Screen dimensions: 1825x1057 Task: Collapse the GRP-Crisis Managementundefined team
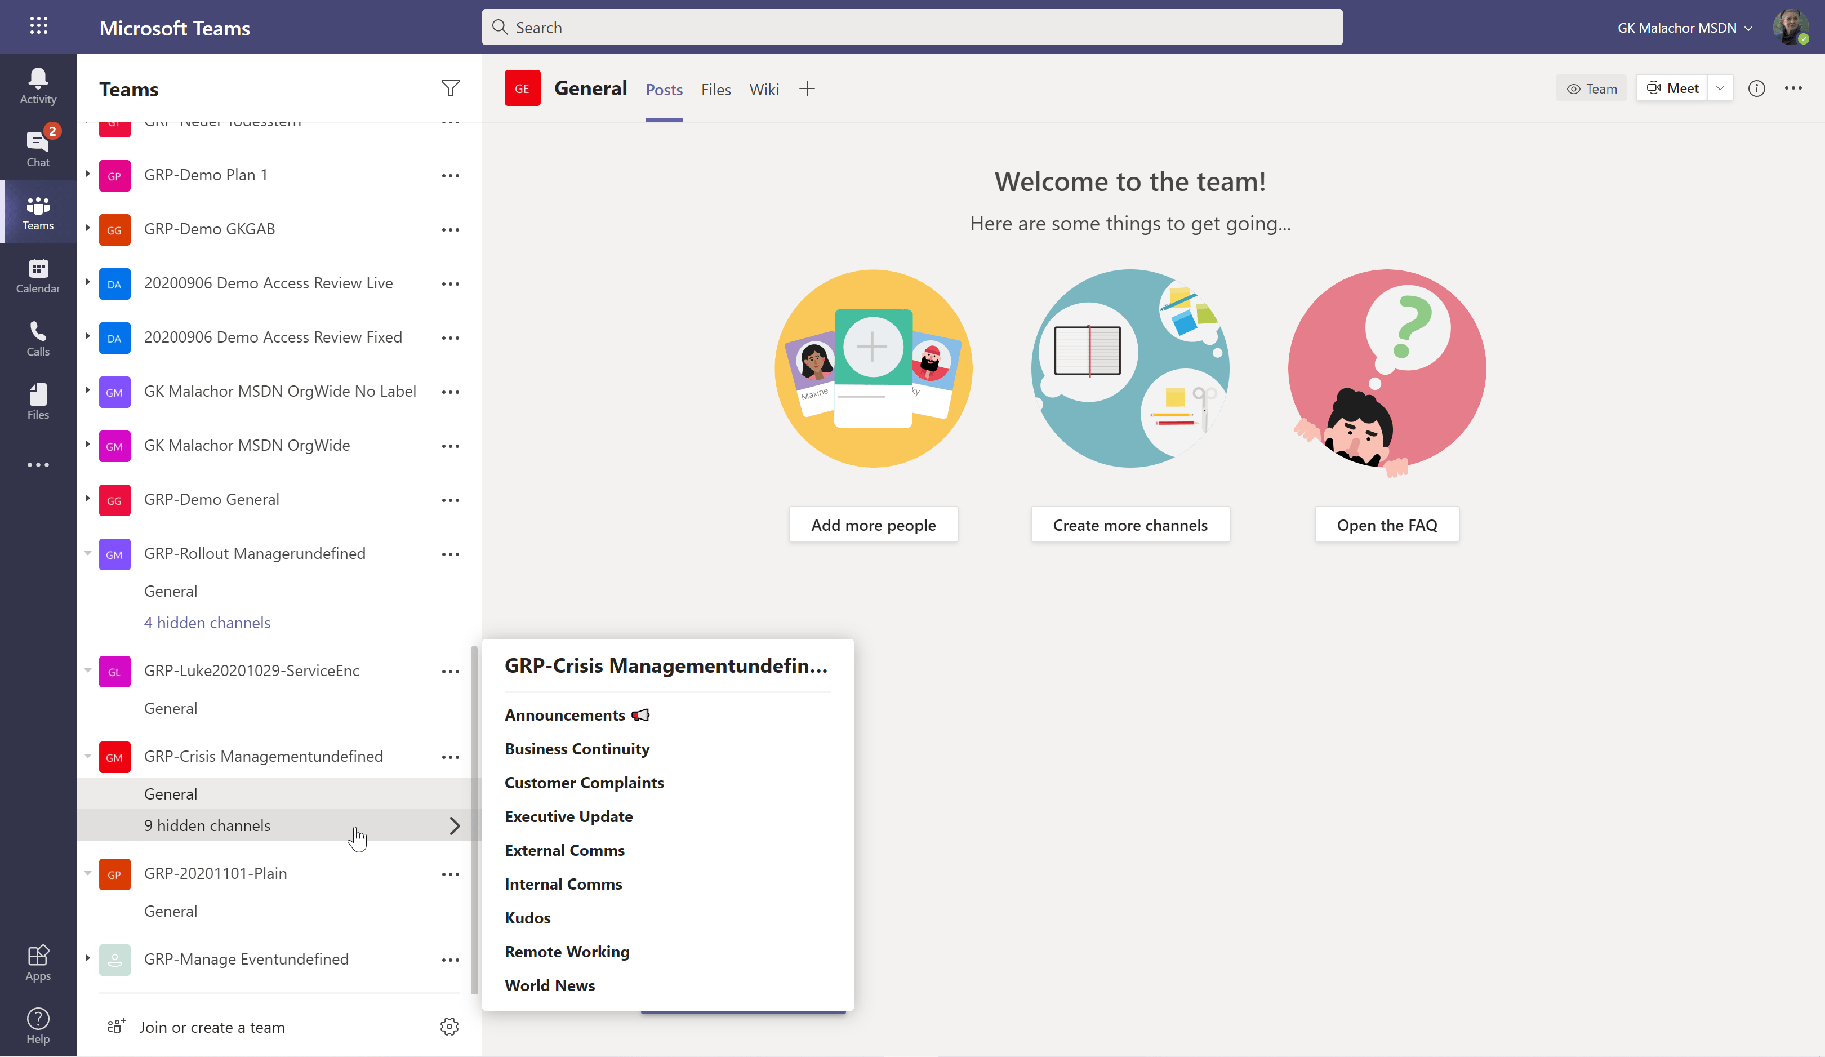(x=87, y=756)
